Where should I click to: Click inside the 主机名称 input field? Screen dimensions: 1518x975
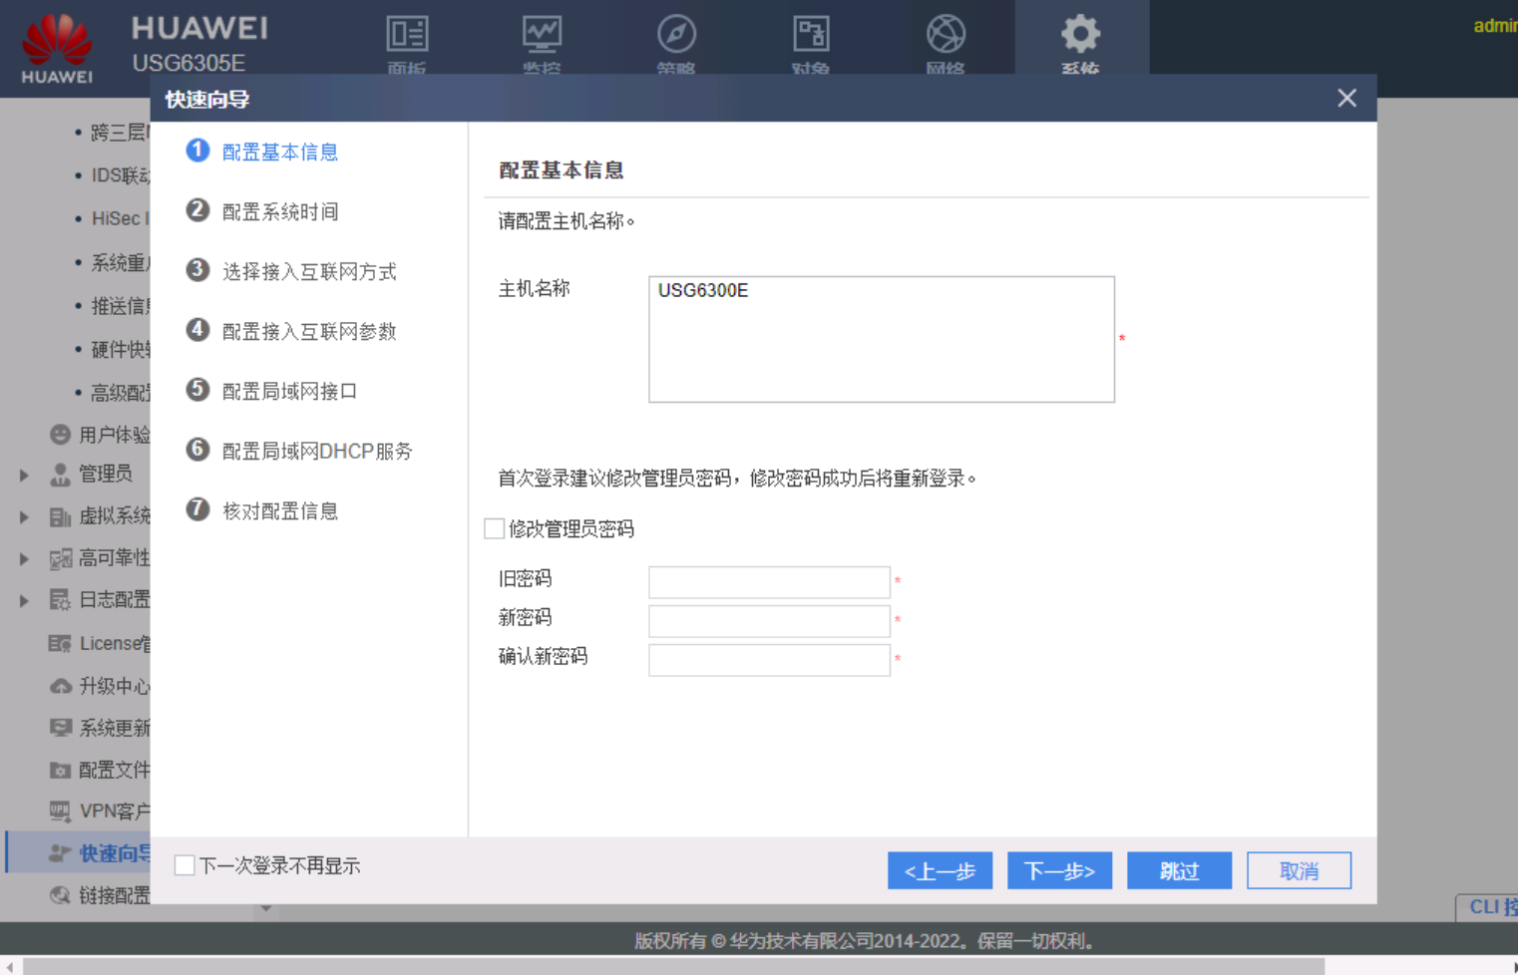pos(881,339)
